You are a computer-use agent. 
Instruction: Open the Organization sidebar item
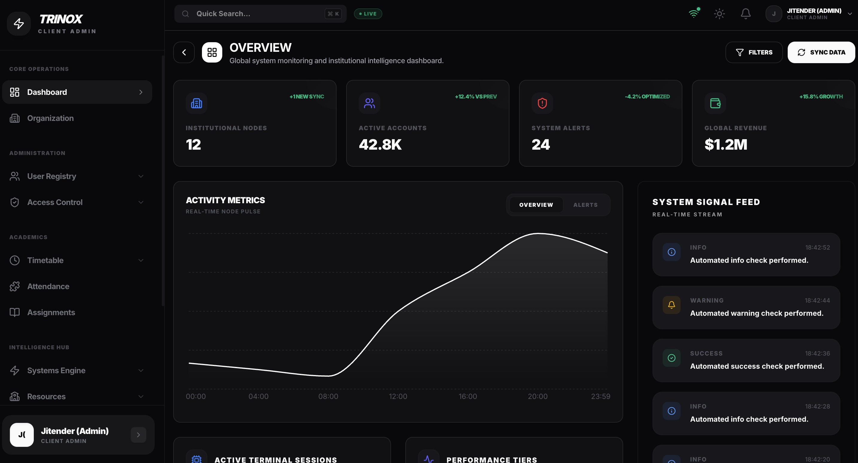click(x=77, y=118)
